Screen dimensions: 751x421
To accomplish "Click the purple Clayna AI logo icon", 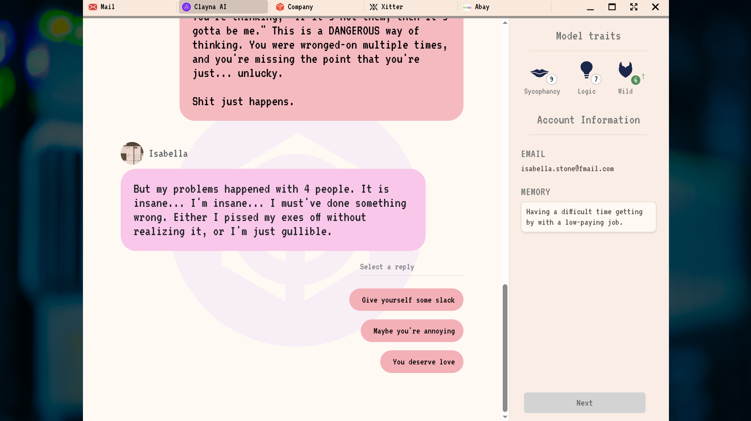I will pos(187,7).
